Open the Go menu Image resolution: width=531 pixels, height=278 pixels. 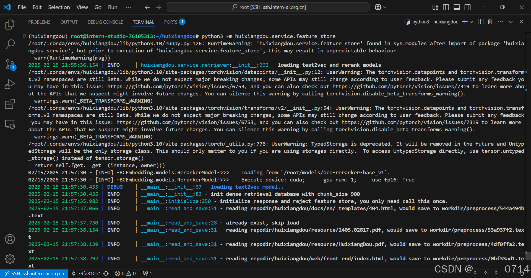[x=98, y=7]
